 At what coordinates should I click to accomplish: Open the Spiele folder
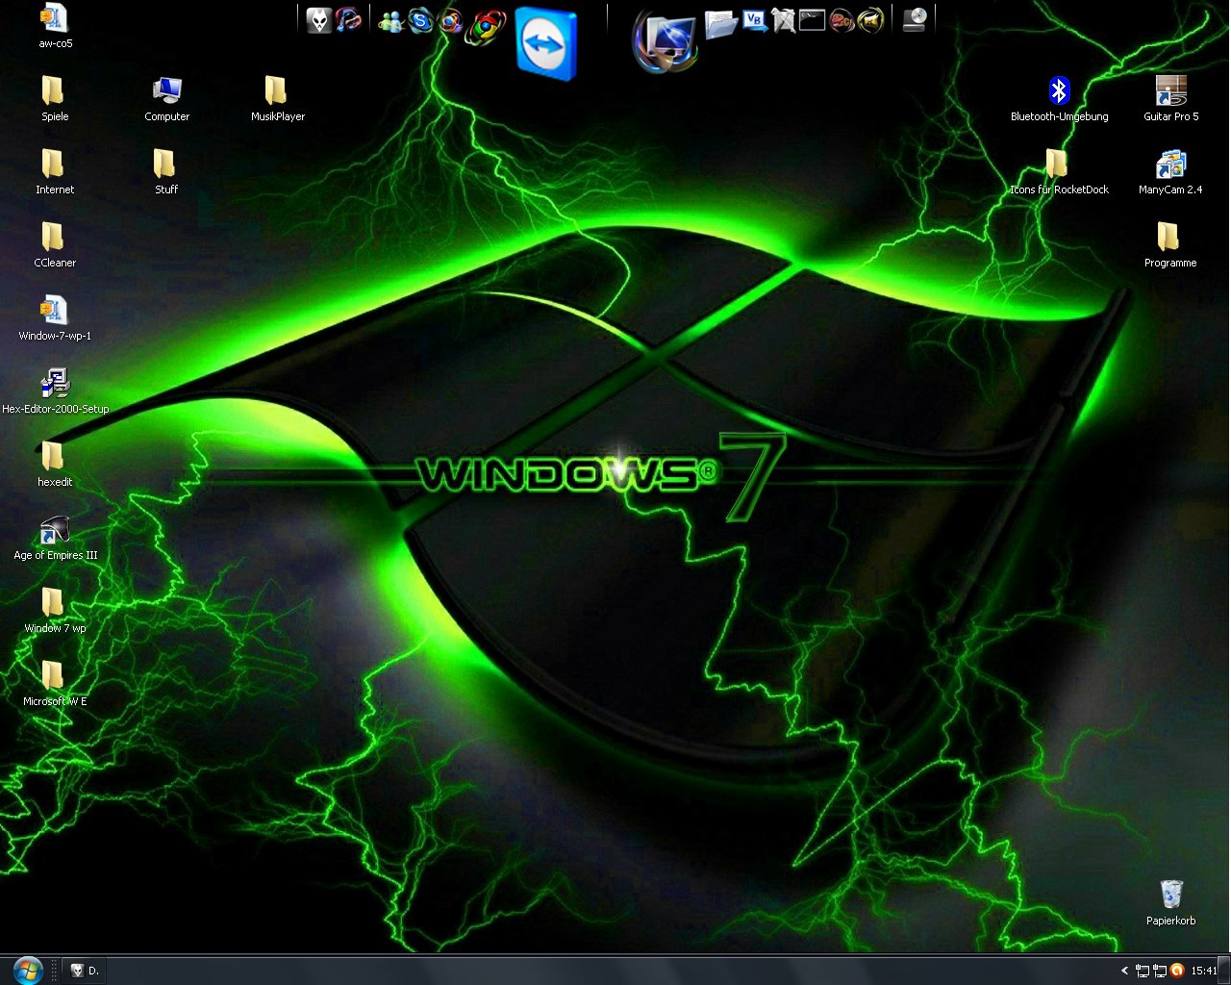click(55, 99)
